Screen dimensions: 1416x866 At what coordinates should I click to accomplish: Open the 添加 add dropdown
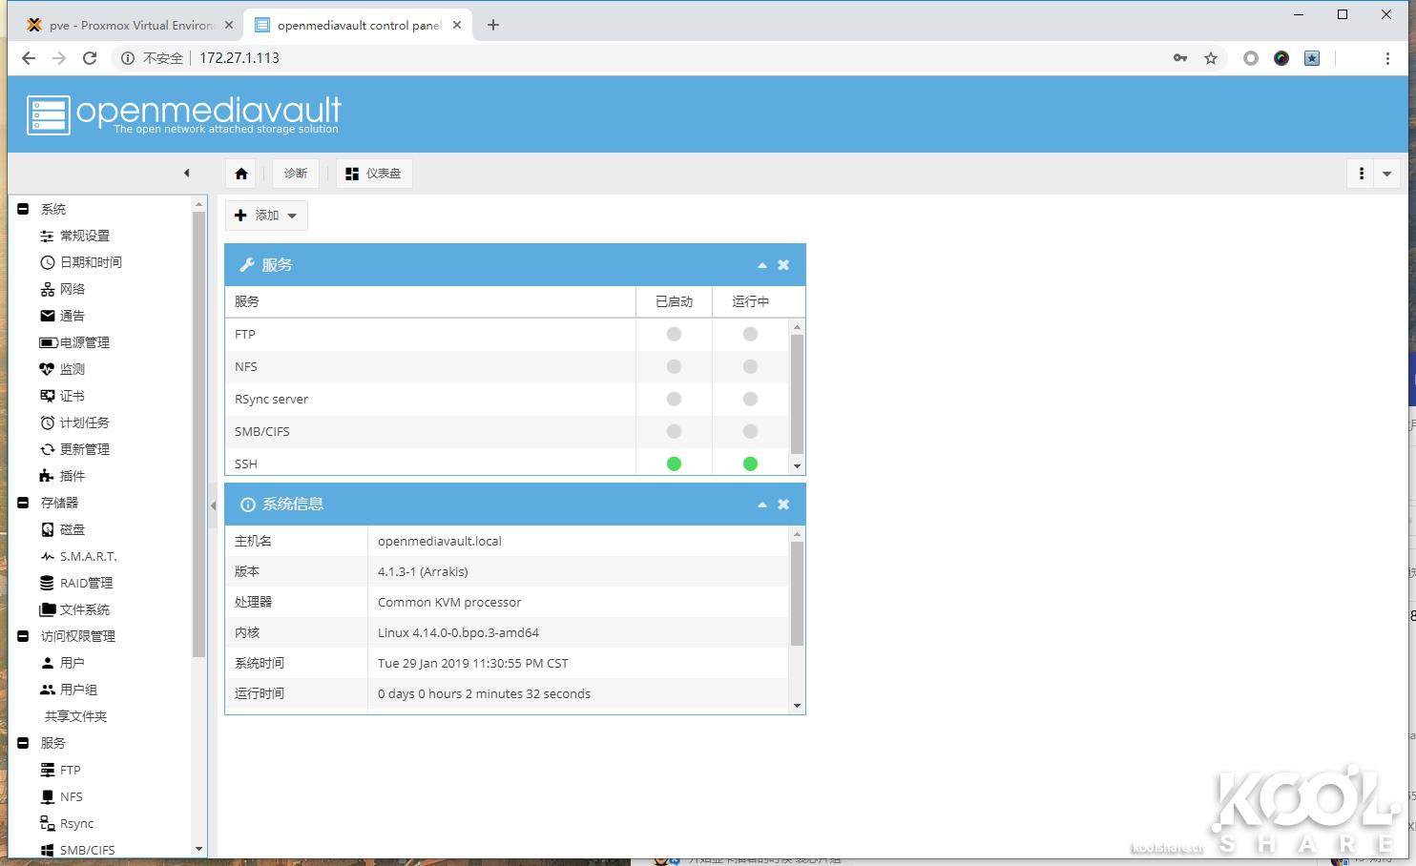tap(266, 216)
